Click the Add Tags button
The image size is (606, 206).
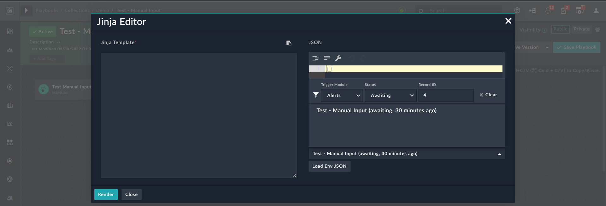pos(47,58)
